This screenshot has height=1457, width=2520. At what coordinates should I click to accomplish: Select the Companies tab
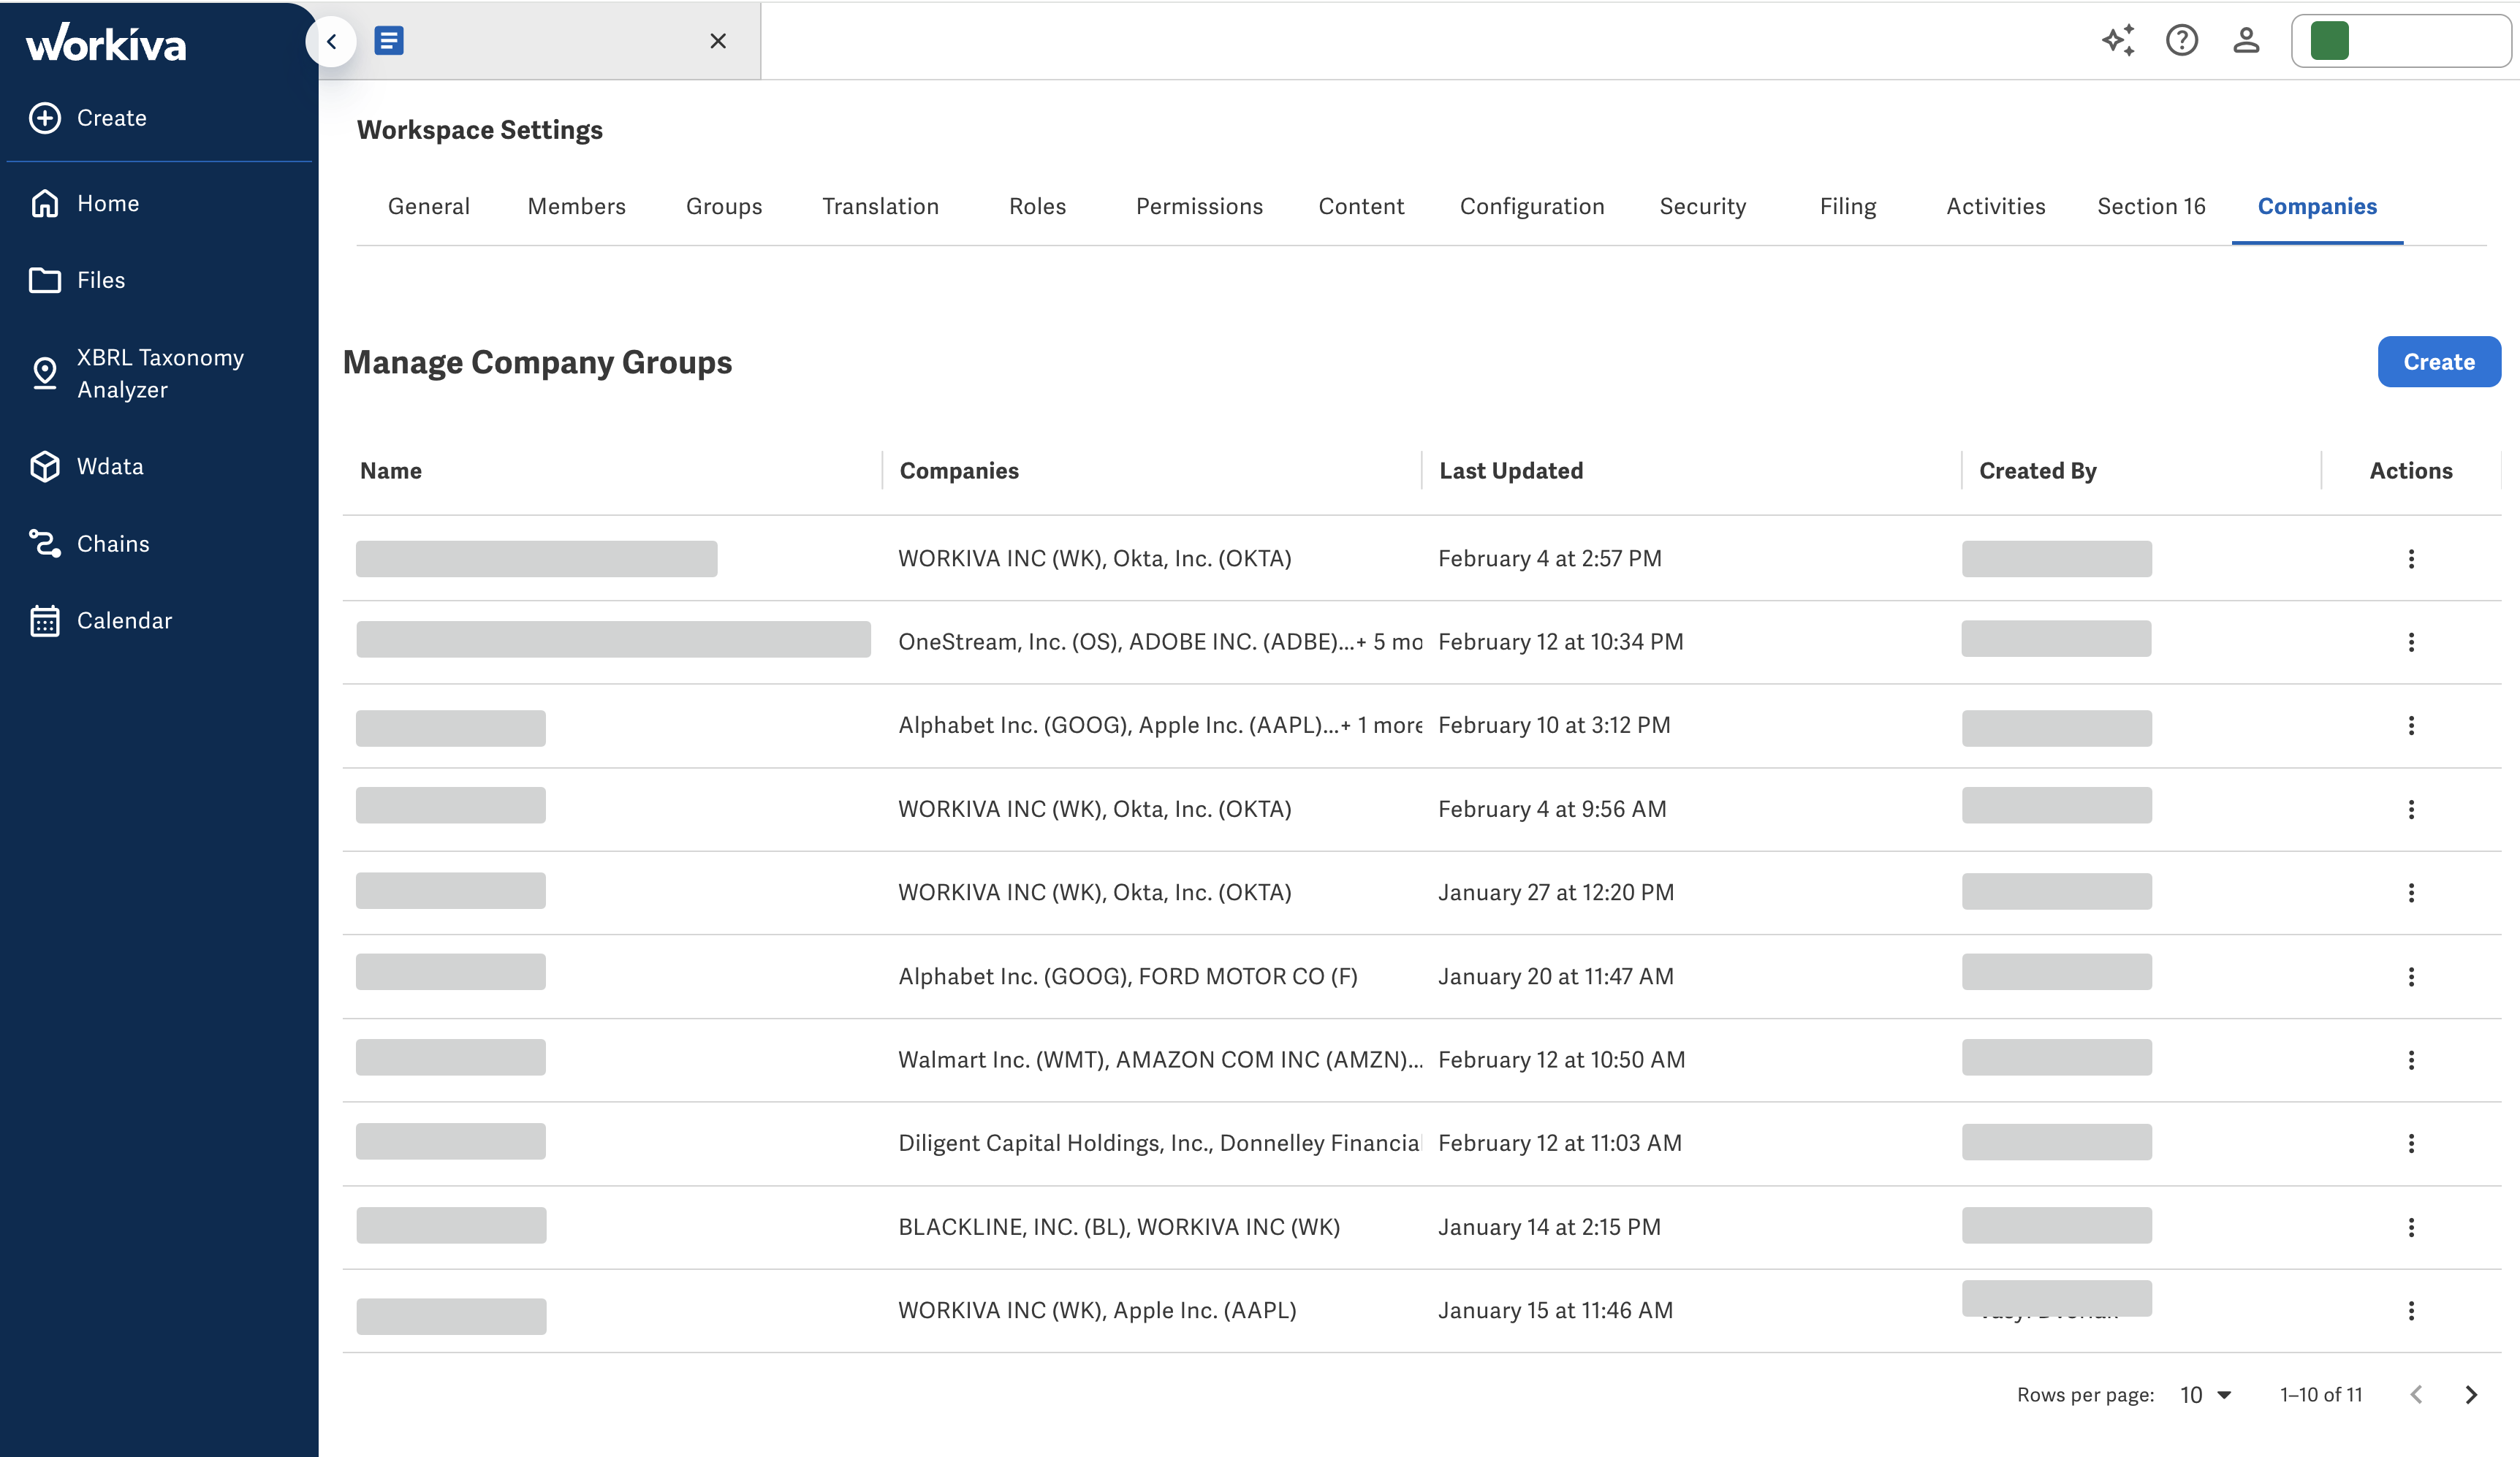point(2318,206)
